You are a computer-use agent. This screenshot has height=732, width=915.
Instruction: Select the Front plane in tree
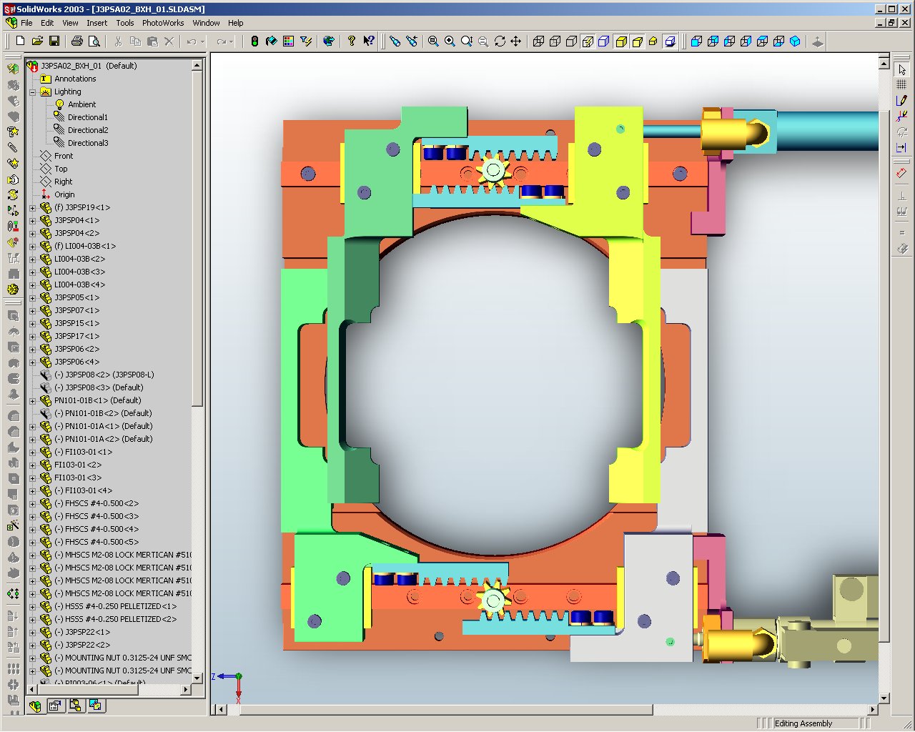[x=63, y=156]
